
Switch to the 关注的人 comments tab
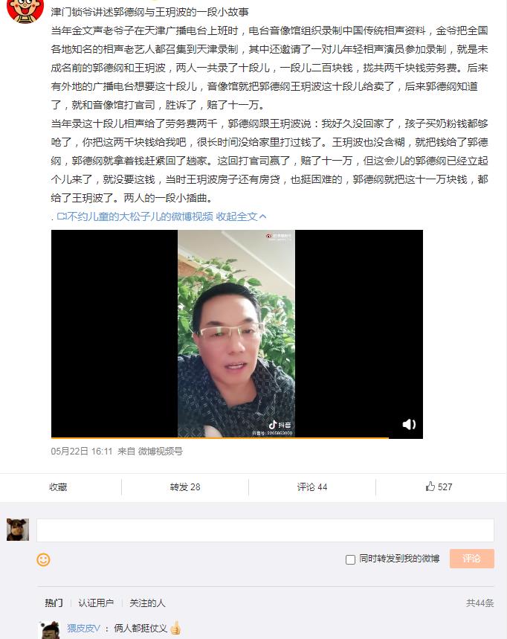(x=147, y=603)
